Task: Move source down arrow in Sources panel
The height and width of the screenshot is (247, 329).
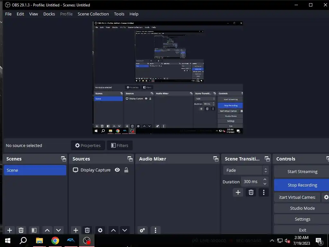Action: [x=125, y=230]
